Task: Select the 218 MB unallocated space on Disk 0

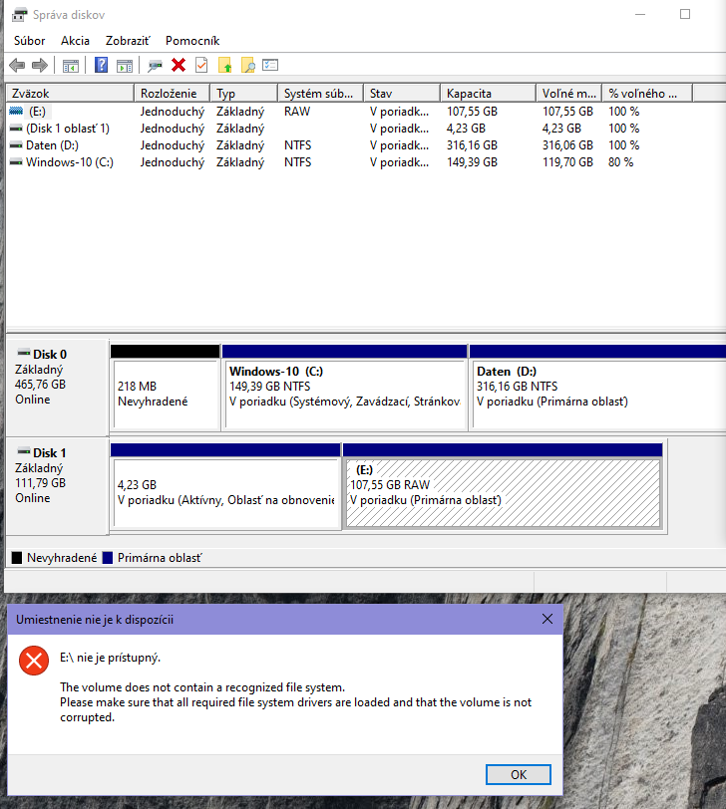Action: coord(165,394)
